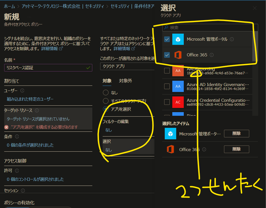Uncheck the Microsoft 管理ポータル checkbox
The height and width of the screenshot is (208, 266).
(x=167, y=39)
